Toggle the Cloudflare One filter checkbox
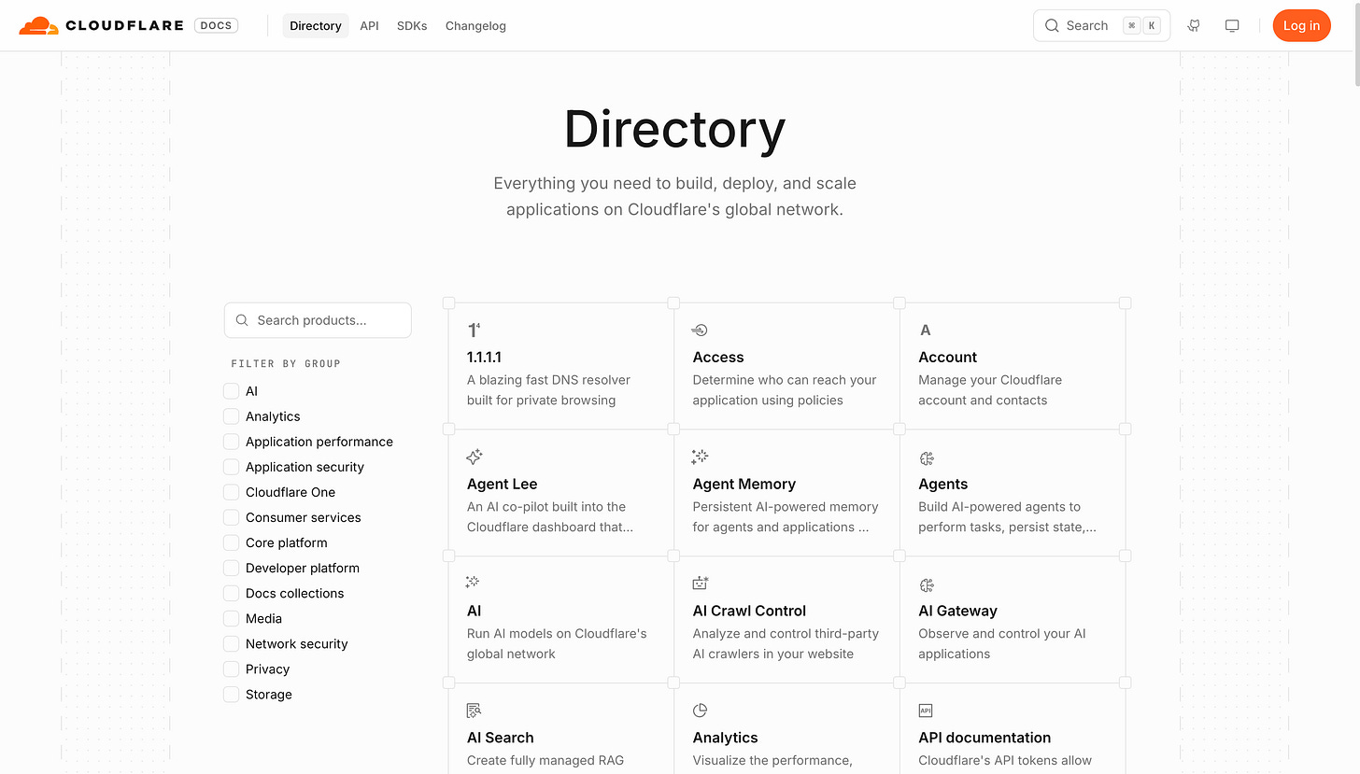The width and height of the screenshot is (1360, 774). click(x=232, y=492)
